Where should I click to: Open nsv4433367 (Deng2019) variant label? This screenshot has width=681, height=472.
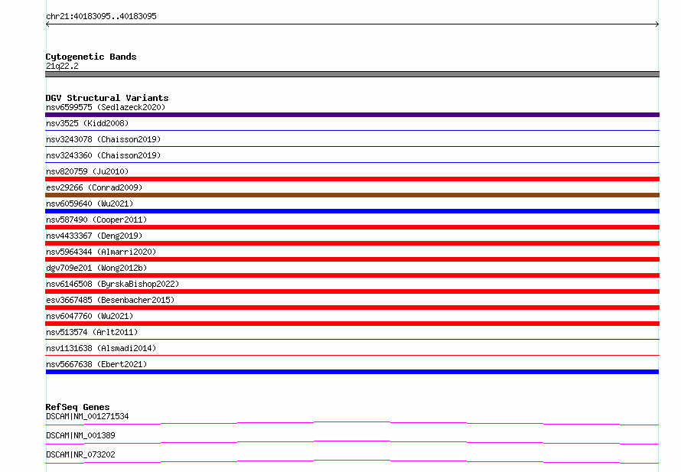coord(94,236)
